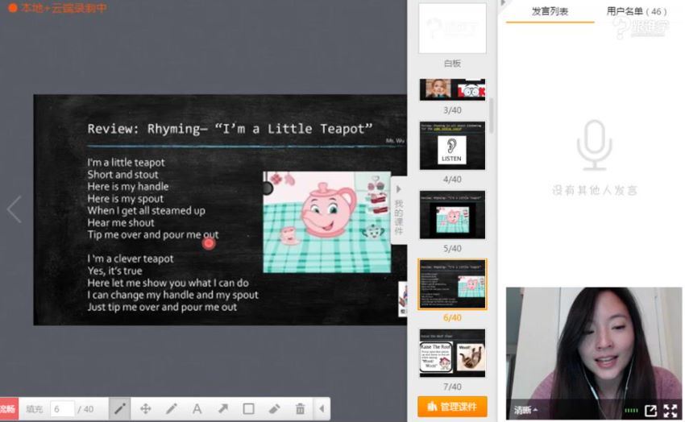Click the thumbnail panel scrollbar
The image size is (685, 422).
coord(491,116)
